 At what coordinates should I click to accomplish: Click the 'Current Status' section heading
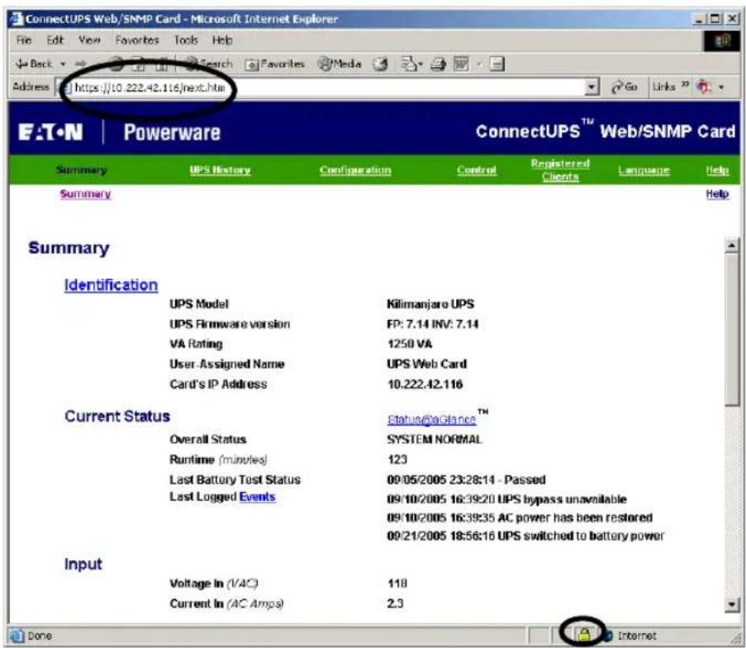(117, 416)
